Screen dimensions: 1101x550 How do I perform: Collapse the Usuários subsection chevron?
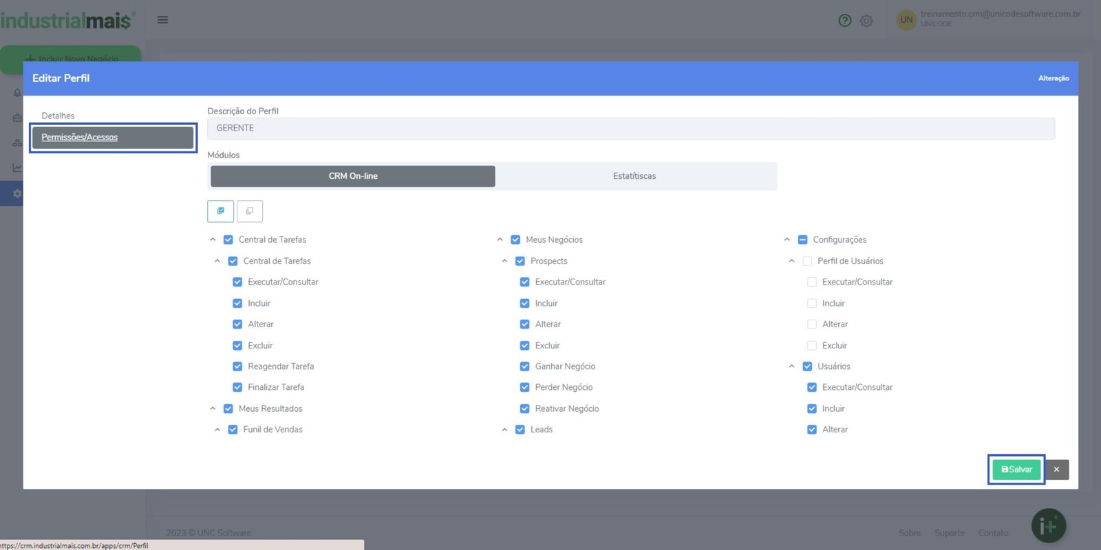tap(791, 366)
